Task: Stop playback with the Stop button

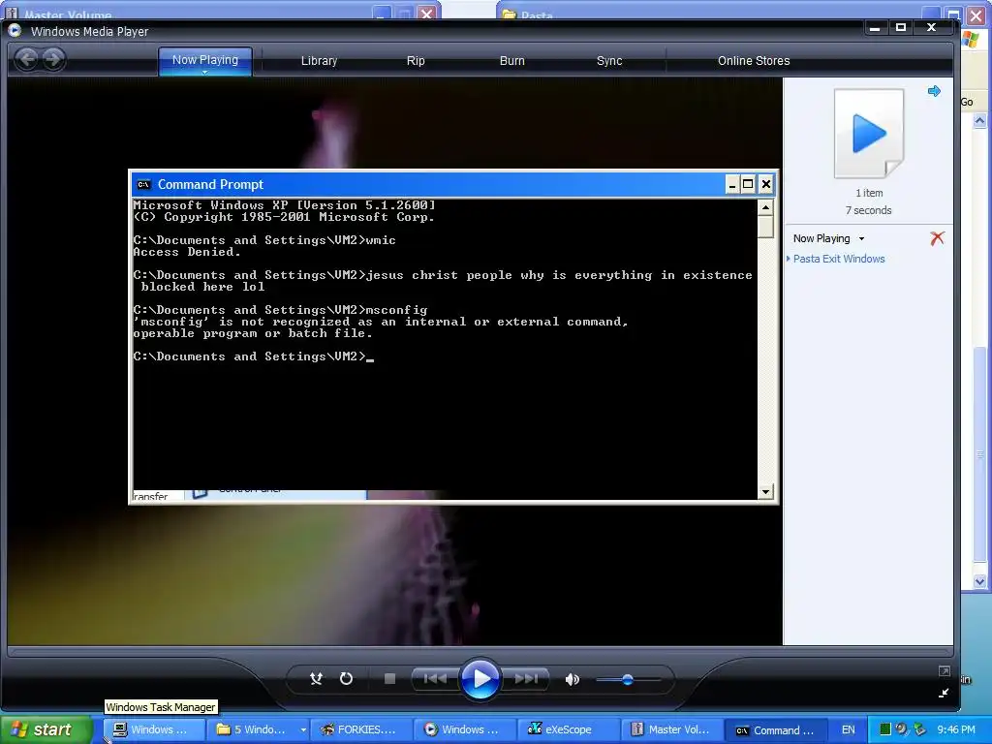Action: click(389, 679)
